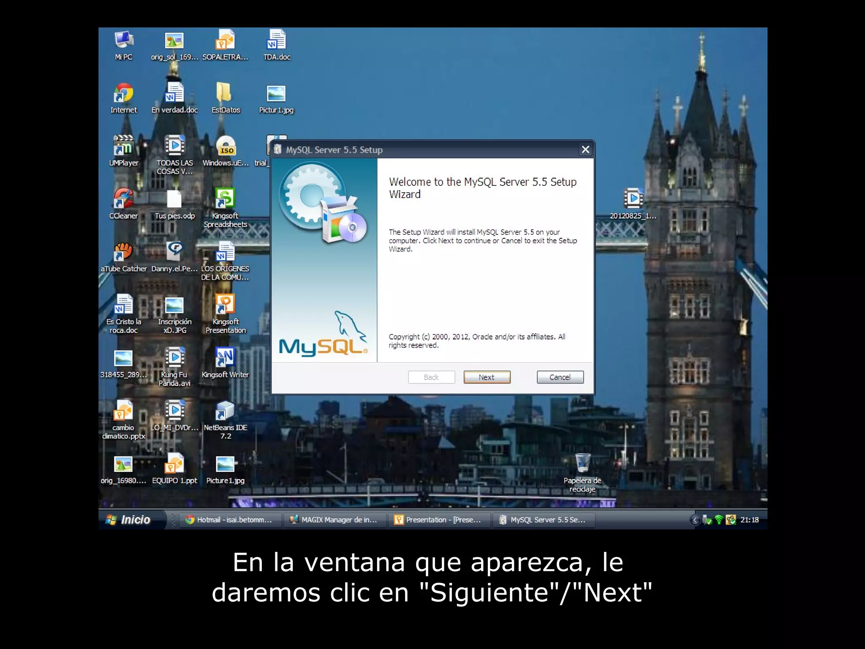The height and width of the screenshot is (649, 865).
Task: Open Papelera de reciclaje icon
Action: (x=582, y=473)
